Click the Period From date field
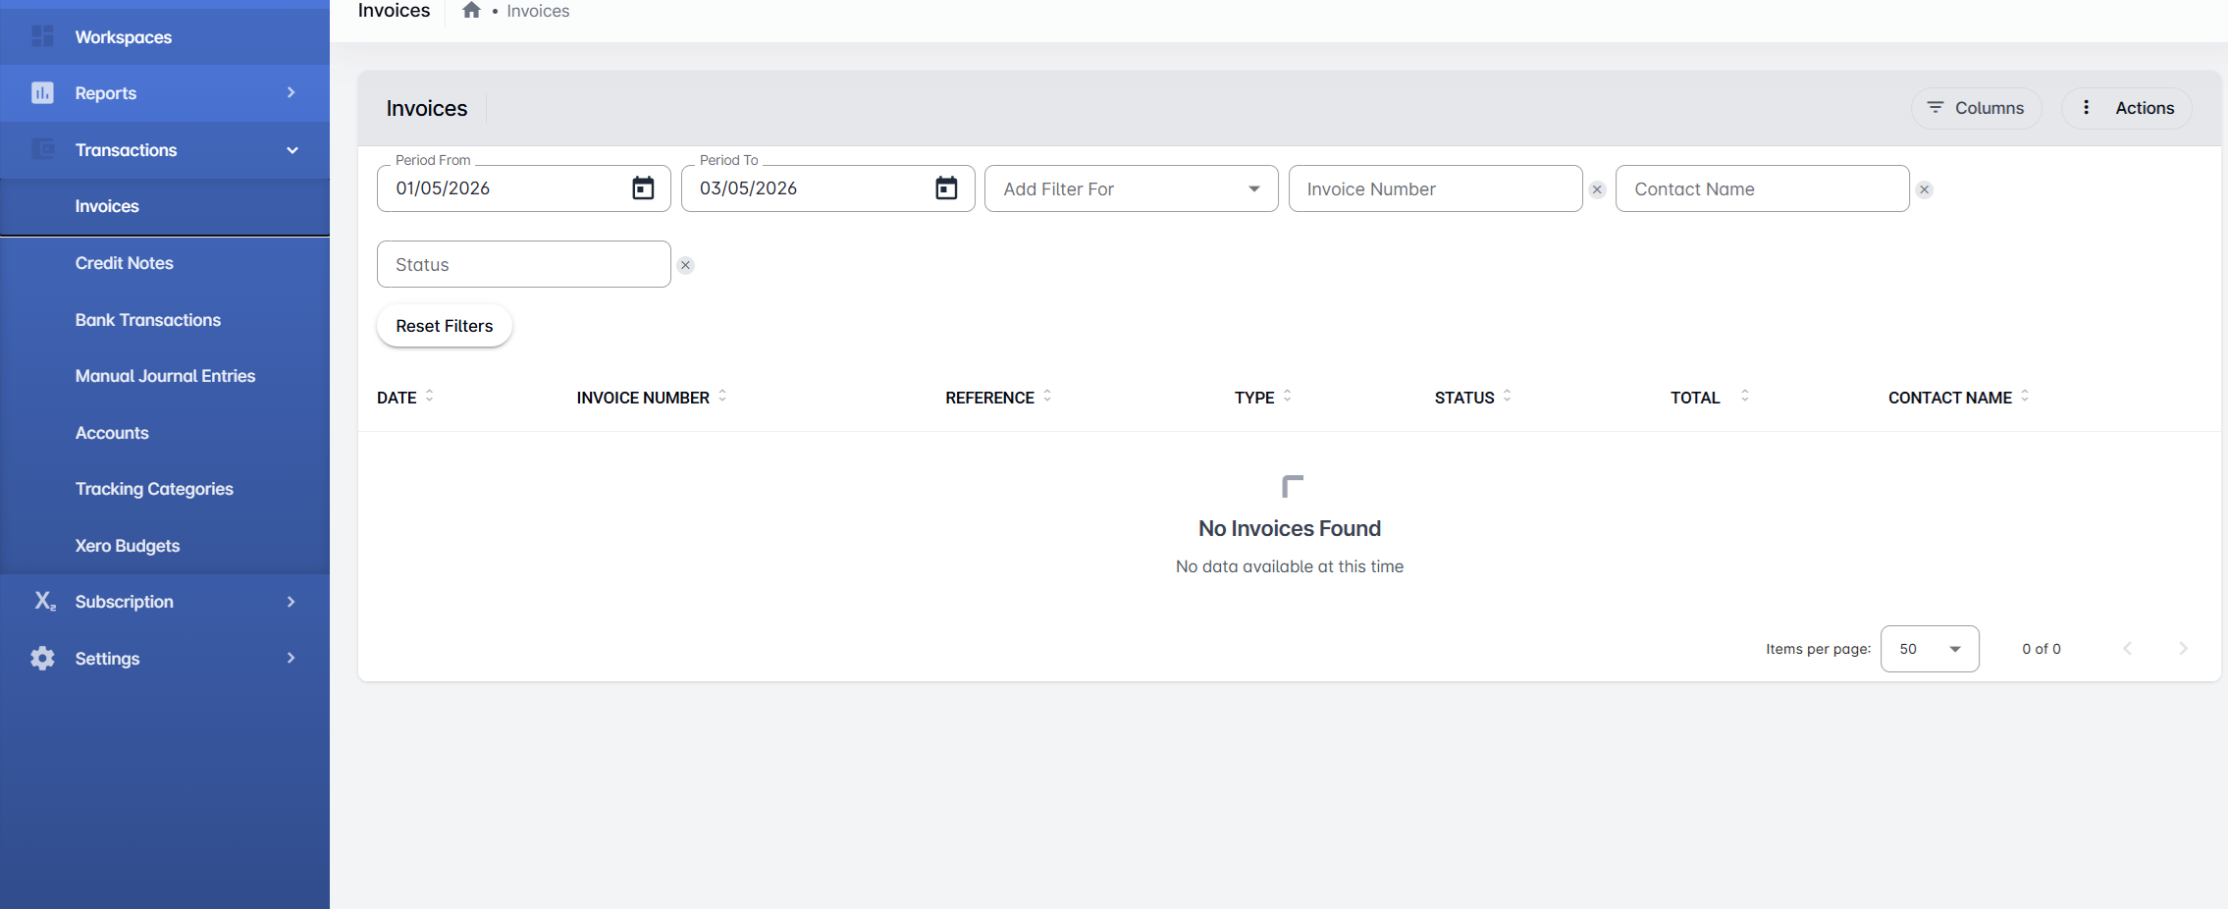2228x909 pixels. click(523, 188)
